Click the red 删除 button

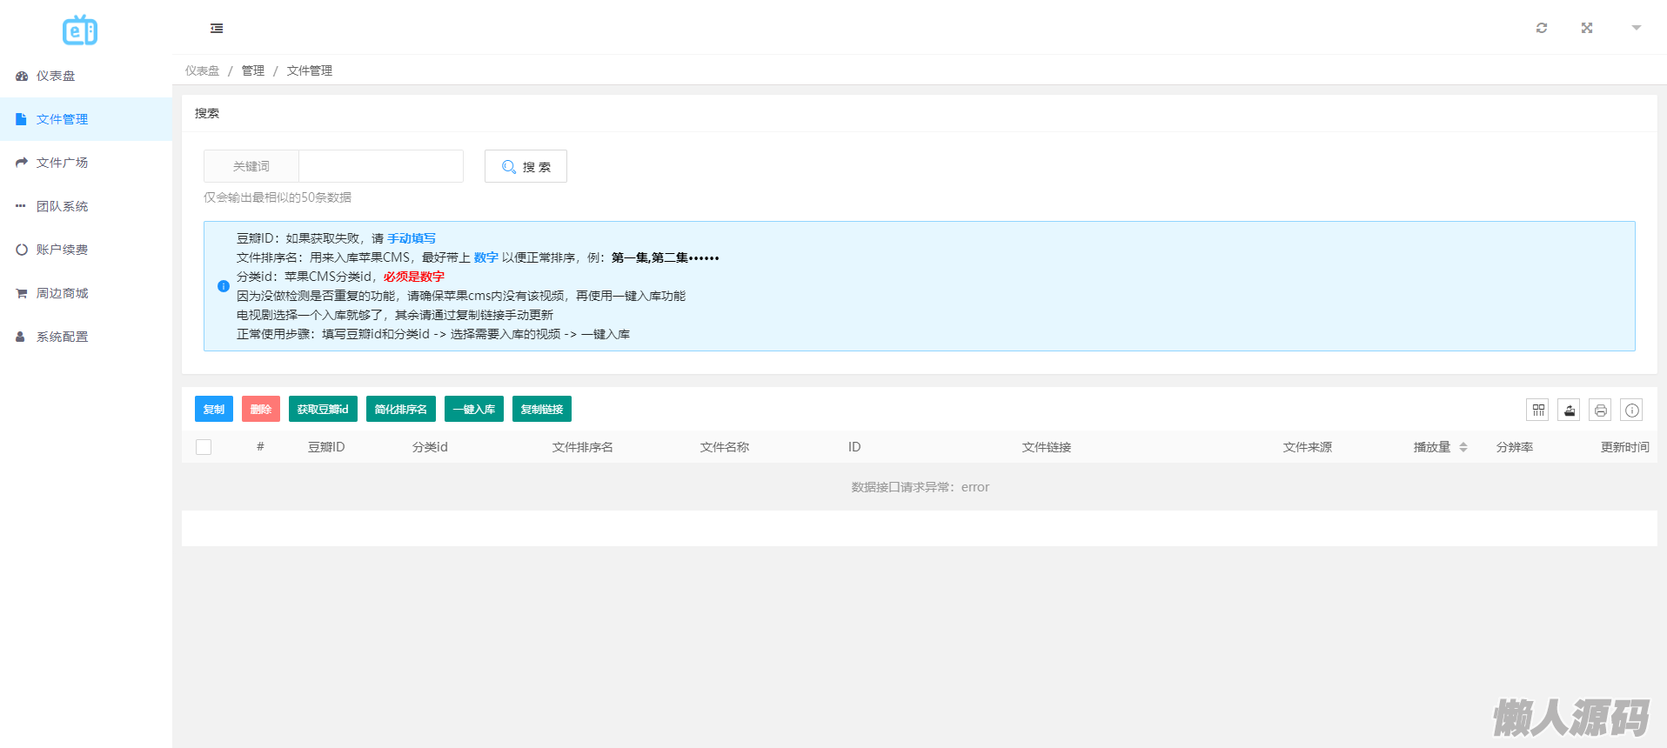click(x=260, y=409)
